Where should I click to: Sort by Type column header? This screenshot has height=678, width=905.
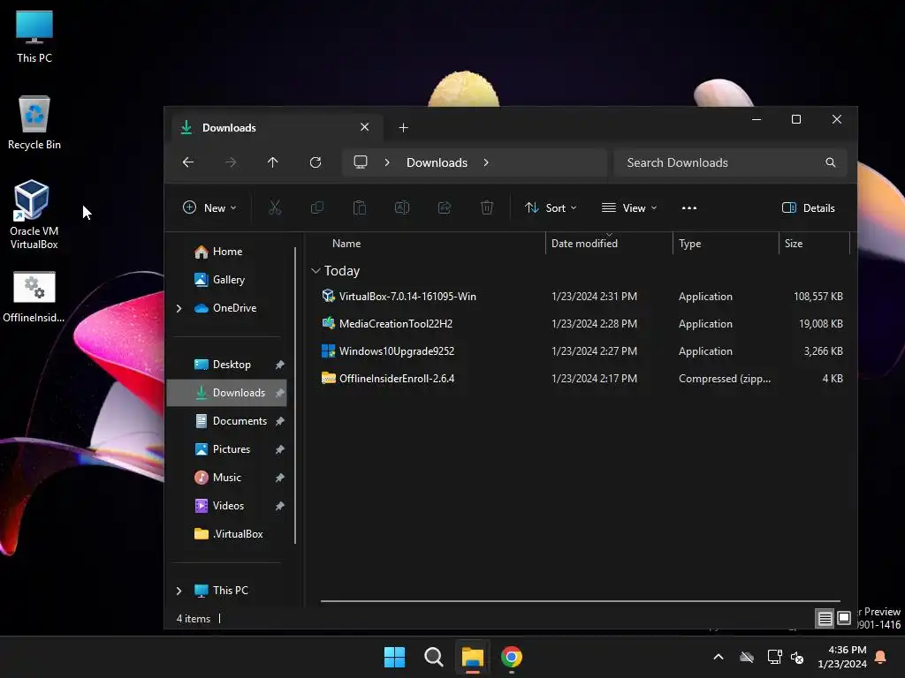click(x=726, y=244)
